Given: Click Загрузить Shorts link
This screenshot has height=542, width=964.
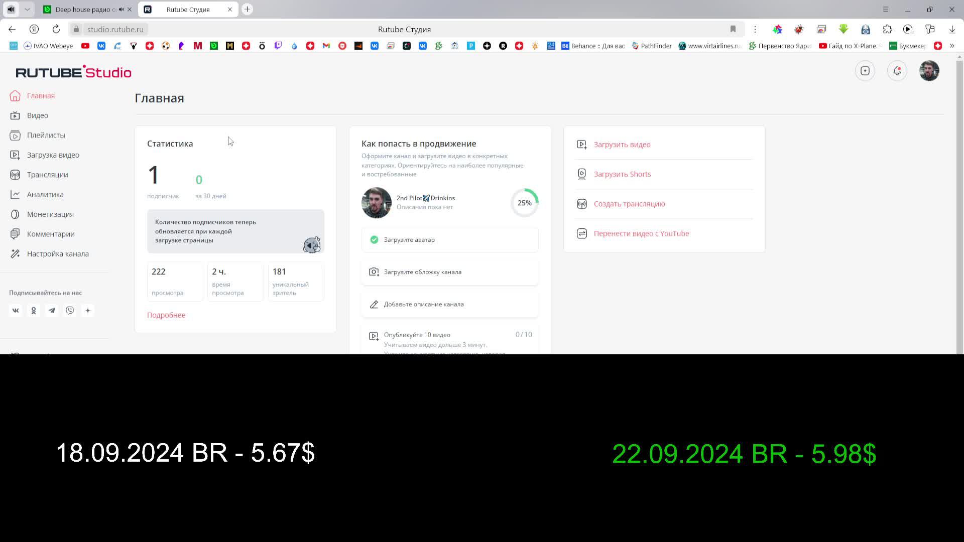Looking at the screenshot, I should pos(622,174).
